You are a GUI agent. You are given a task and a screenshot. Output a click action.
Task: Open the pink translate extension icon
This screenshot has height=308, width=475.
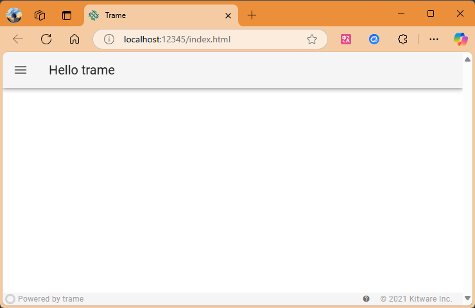pos(345,39)
